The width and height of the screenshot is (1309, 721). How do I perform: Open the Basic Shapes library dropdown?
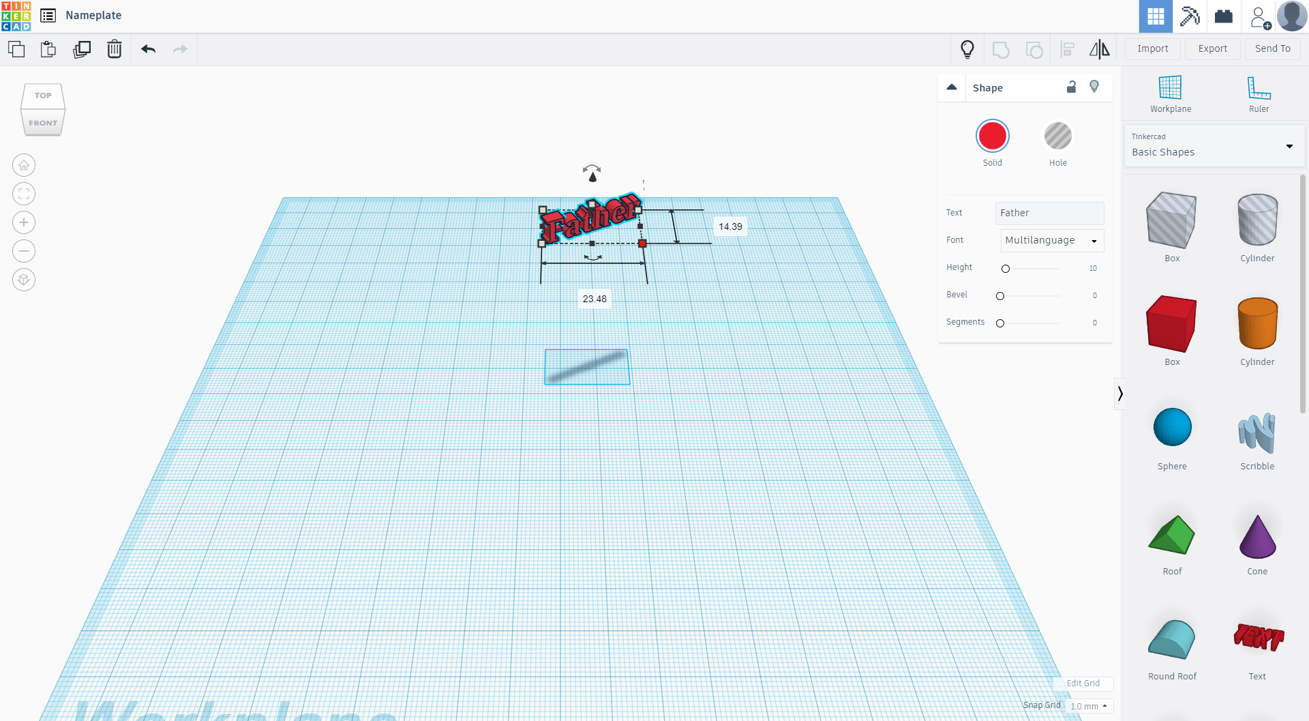(x=1214, y=145)
